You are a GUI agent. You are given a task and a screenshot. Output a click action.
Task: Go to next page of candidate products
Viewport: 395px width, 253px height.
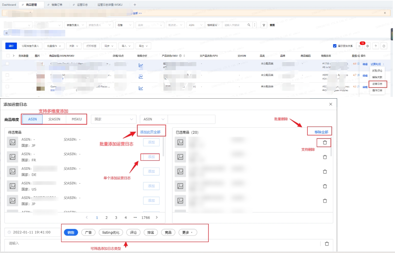(157, 218)
